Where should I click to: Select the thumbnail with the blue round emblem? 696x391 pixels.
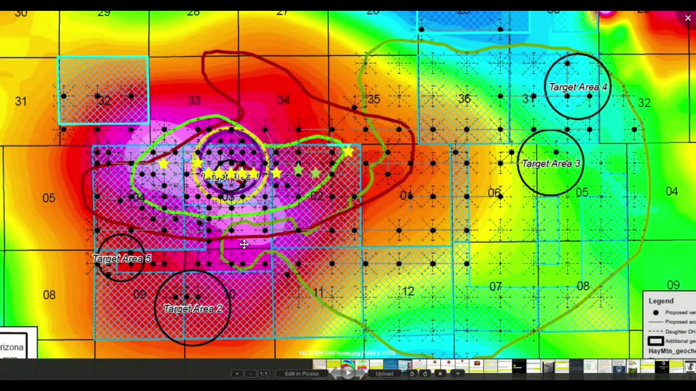[x=619, y=367]
